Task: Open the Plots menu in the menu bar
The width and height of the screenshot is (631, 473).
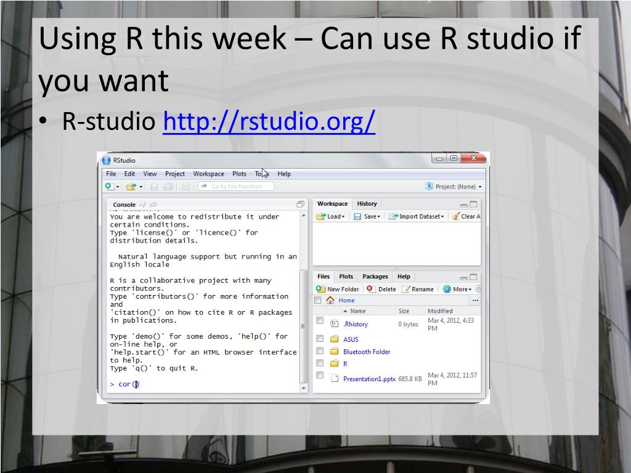Action: pos(240,174)
